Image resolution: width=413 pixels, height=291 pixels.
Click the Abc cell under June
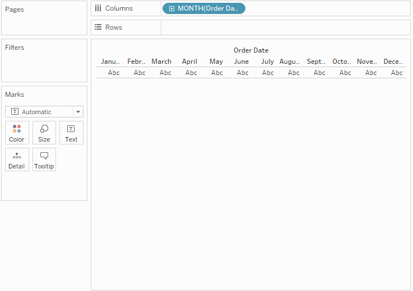pos(242,73)
